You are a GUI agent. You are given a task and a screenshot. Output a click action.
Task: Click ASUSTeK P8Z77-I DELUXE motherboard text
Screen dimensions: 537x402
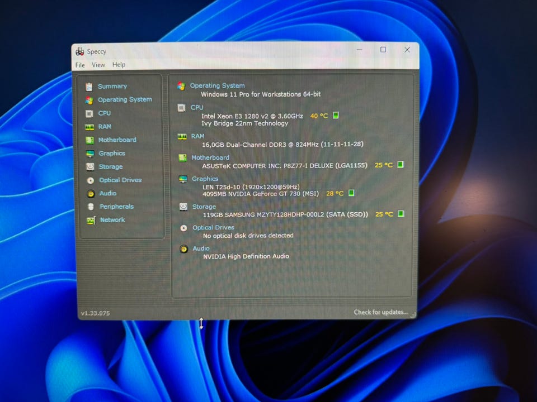coord(285,166)
